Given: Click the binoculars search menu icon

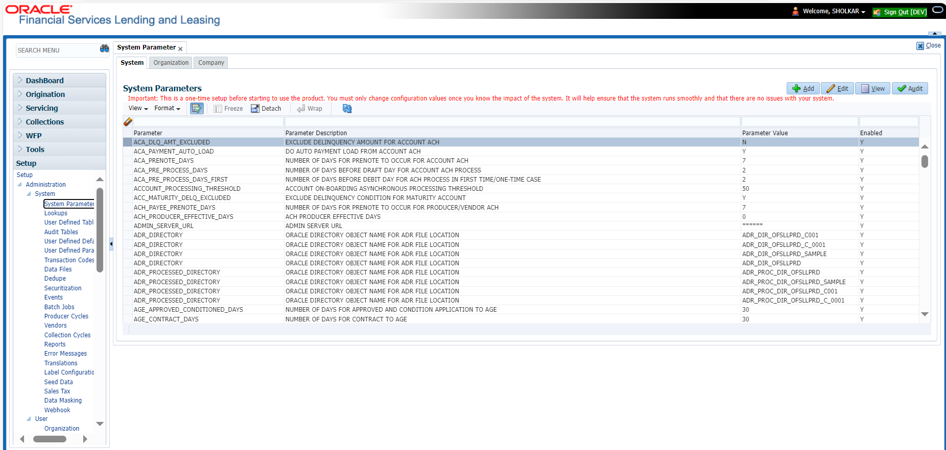Looking at the screenshot, I should (104, 48).
